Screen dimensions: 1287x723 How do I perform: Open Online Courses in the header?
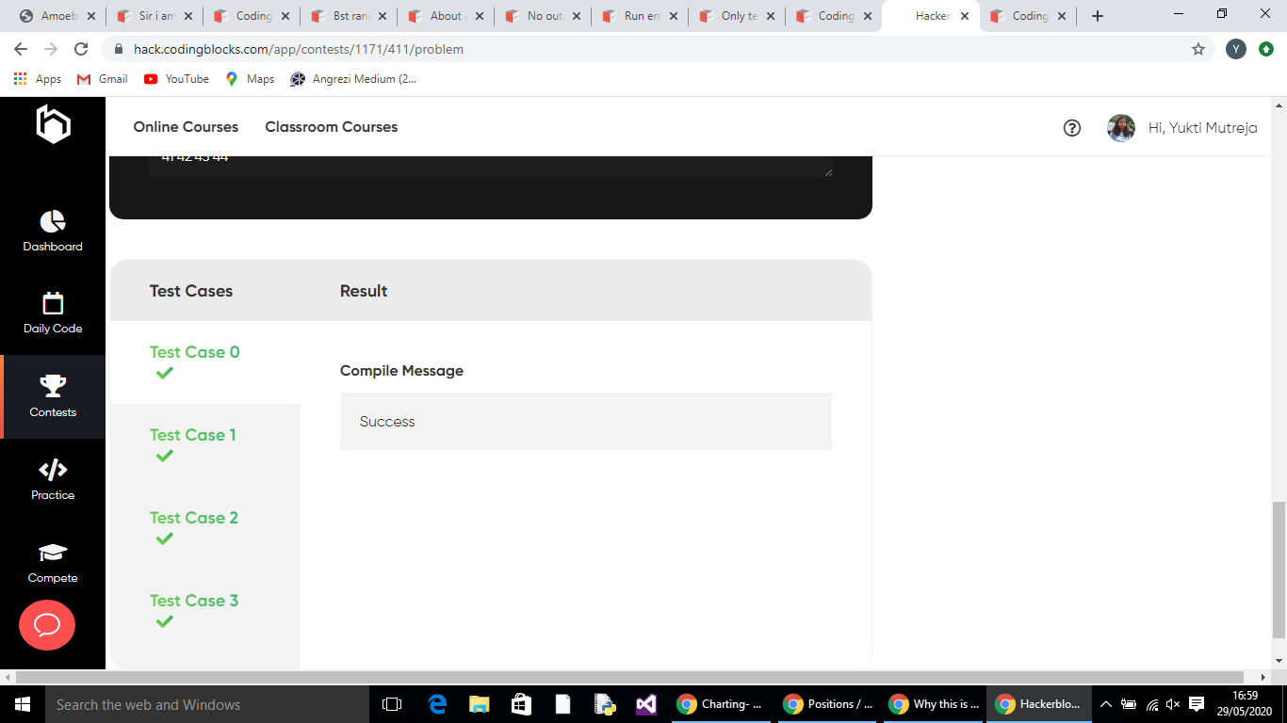pos(186,127)
